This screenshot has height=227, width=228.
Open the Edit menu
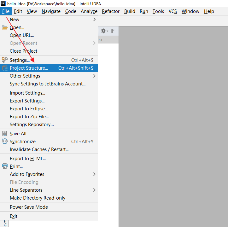click(18, 11)
